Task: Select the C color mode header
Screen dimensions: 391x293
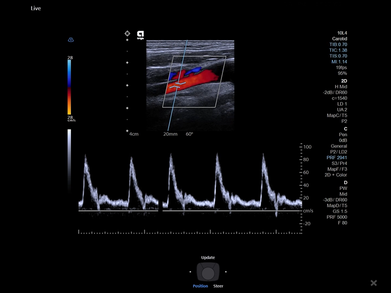Action: pos(345,128)
